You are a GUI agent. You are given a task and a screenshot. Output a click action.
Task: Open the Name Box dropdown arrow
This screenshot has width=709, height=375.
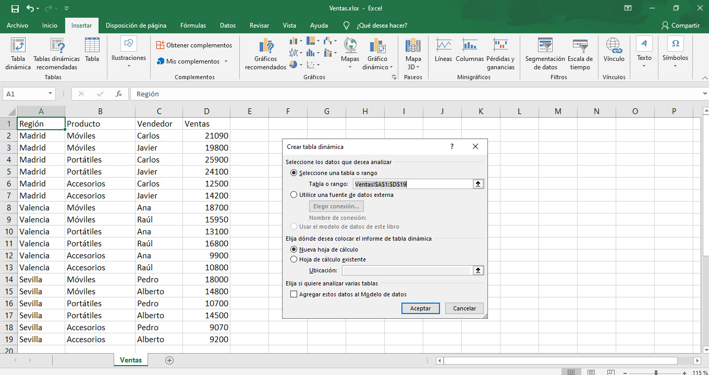pyautogui.click(x=51, y=94)
